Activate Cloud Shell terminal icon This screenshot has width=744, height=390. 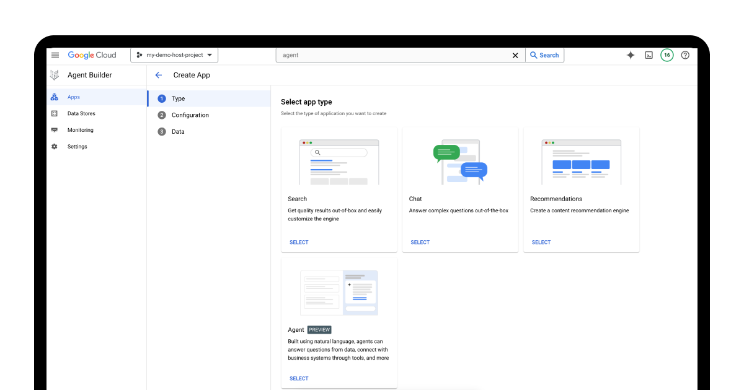pyautogui.click(x=649, y=55)
